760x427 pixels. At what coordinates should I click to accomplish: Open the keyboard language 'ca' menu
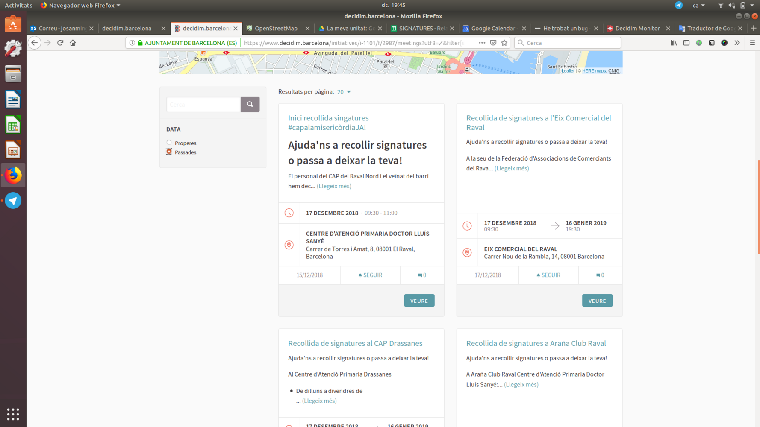[x=698, y=6]
